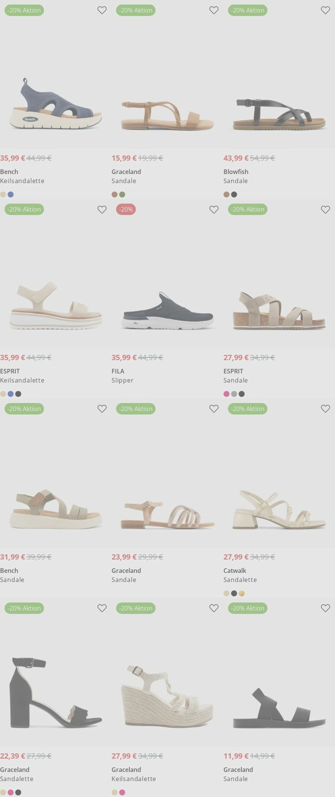Select the black color dot under Catwalk Sandalette
Image resolution: width=335 pixels, height=797 pixels.
234,593
